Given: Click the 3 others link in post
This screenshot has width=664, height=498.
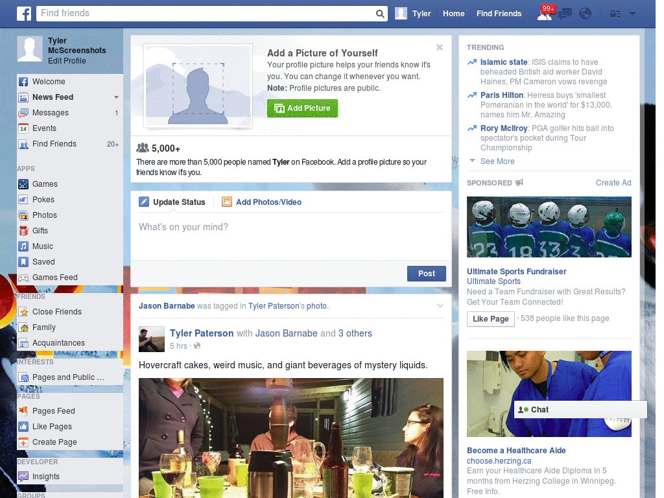Looking at the screenshot, I should click(355, 333).
